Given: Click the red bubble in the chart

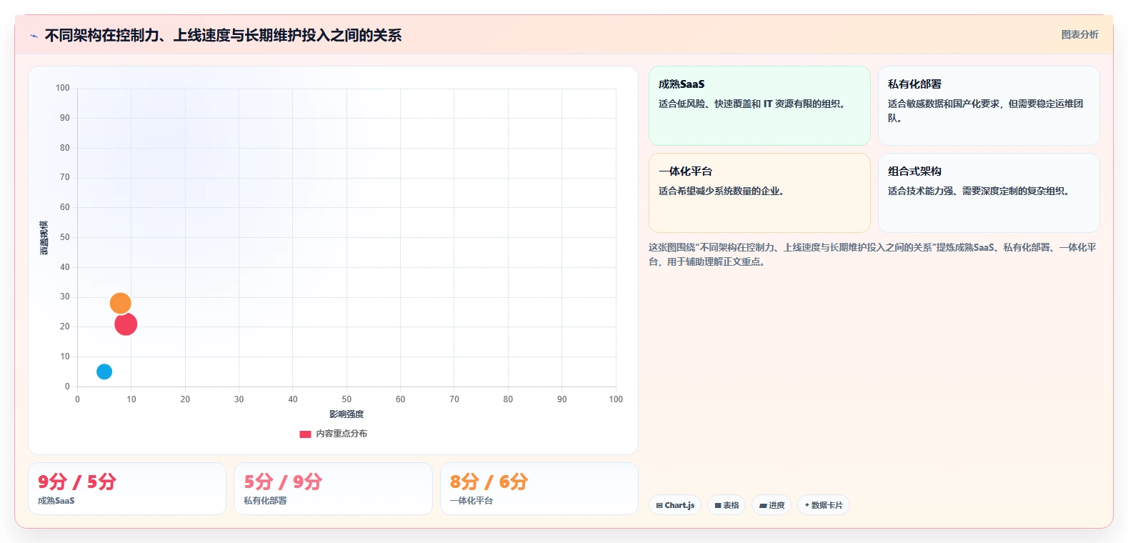Looking at the screenshot, I should point(126,324).
